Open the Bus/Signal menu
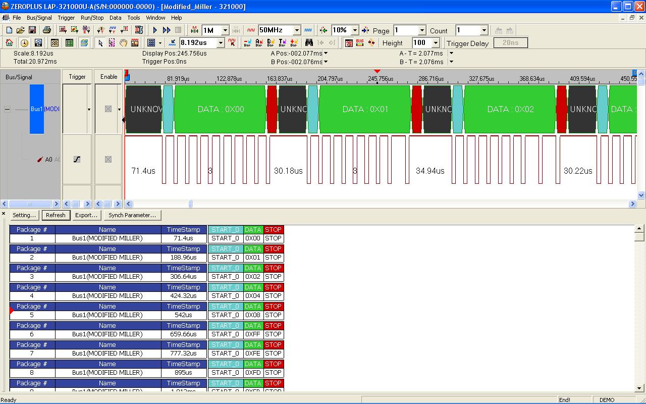Viewport: 646px width, 404px height. [39, 18]
